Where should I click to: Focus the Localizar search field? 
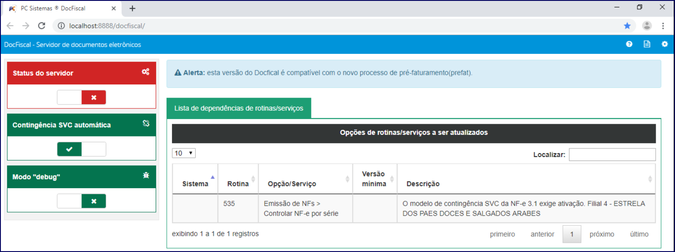pos(612,154)
